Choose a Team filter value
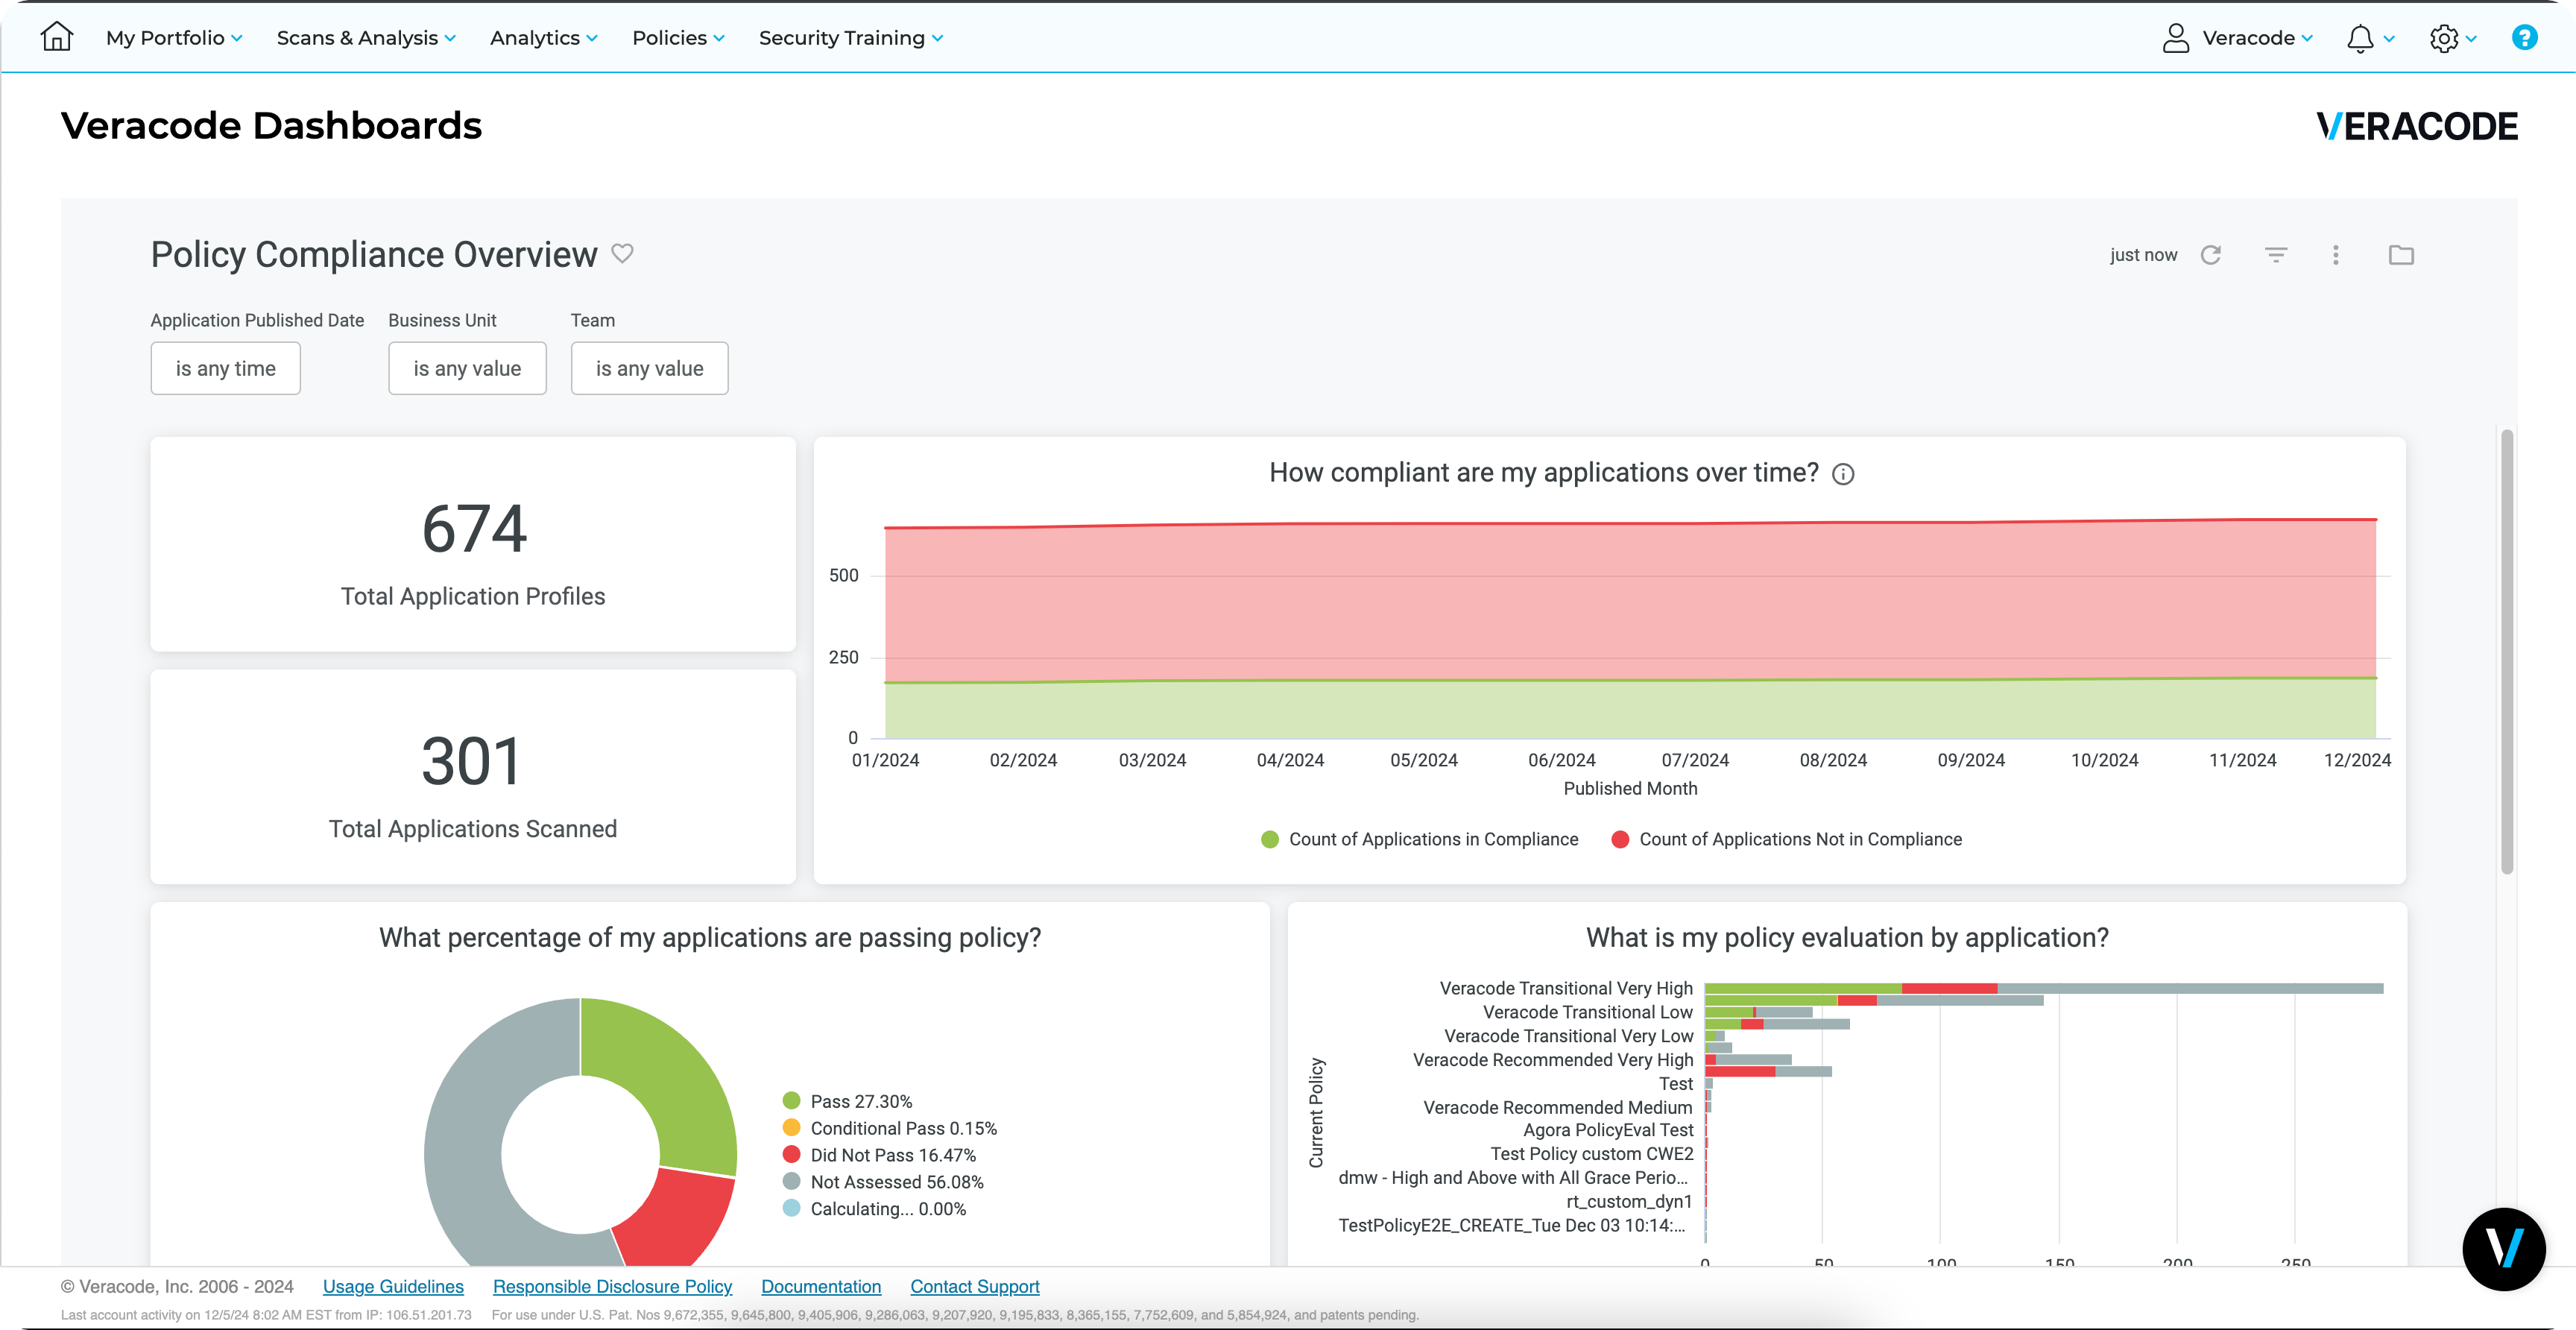Screen dimensions: 2576x1330 coord(649,369)
